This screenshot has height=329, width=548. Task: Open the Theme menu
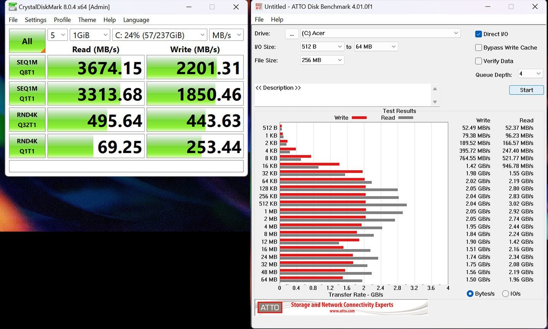click(87, 20)
